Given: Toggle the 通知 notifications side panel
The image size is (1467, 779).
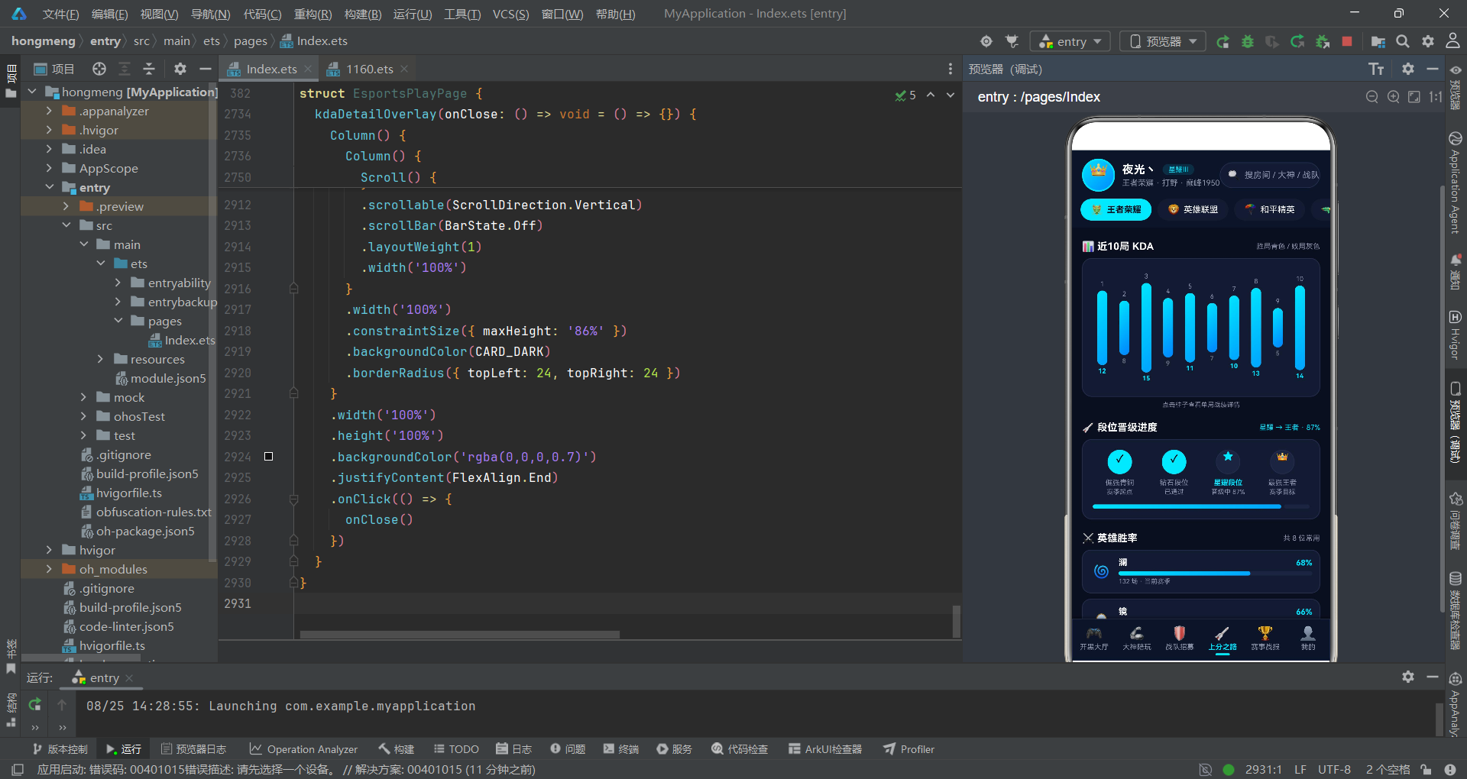Looking at the screenshot, I should [1456, 272].
